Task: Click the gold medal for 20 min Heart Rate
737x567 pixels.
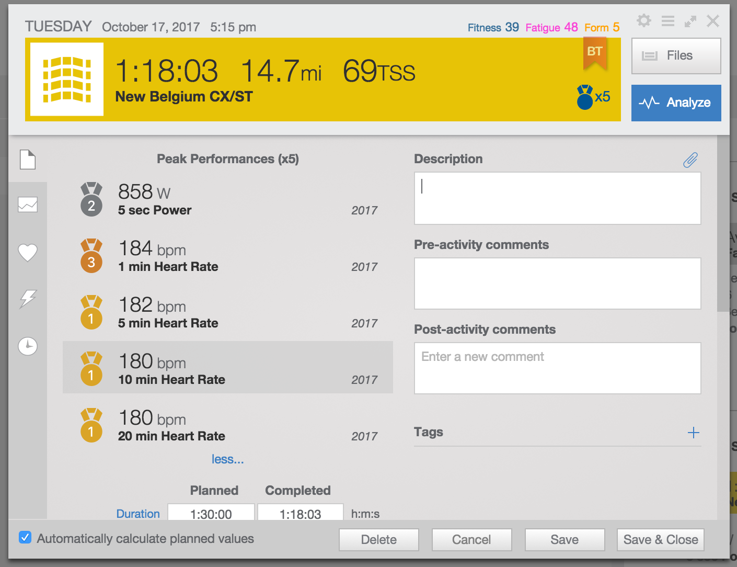Action: pos(91,425)
